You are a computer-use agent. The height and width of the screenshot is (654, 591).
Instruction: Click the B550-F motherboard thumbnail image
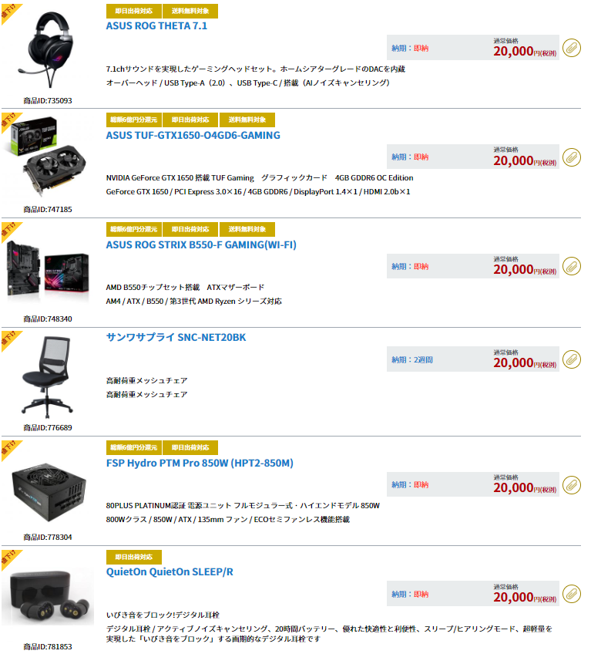(x=49, y=268)
